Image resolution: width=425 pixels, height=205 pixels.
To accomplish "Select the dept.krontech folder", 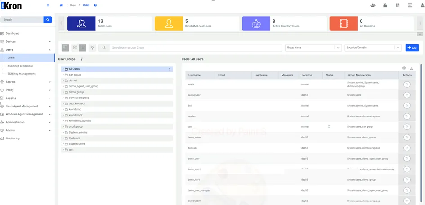I will tap(117, 103).
